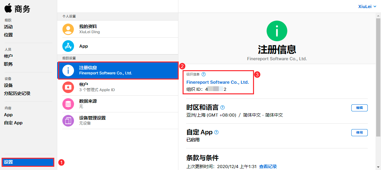Click the 条款与条件 heading
Image resolution: width=381 pixels, height=170 pixels.
coord(202,158)
